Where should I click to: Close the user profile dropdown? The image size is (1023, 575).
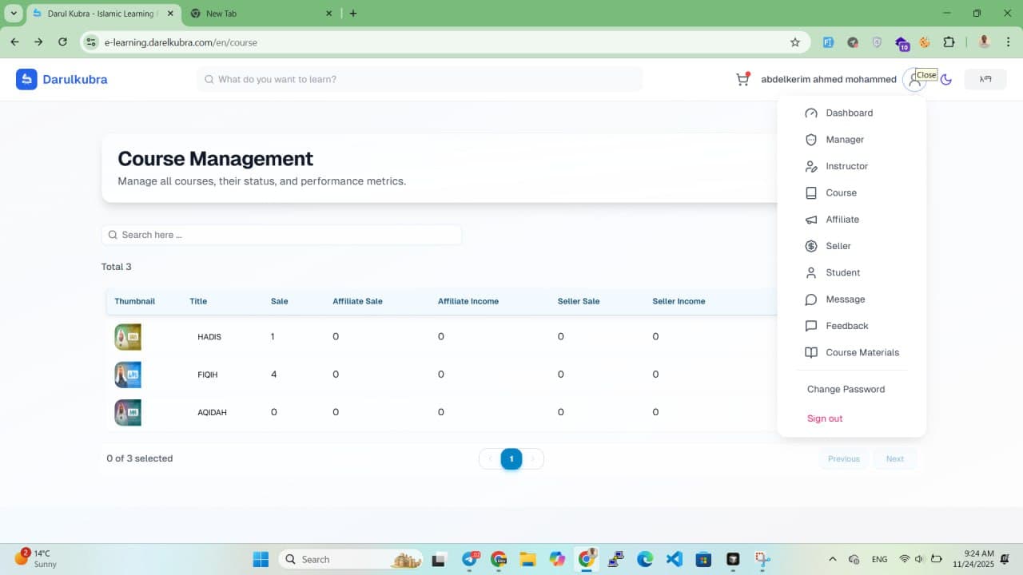tap(914, 80)
